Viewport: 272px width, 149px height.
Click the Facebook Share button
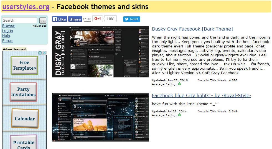click(x=75, y=19)
